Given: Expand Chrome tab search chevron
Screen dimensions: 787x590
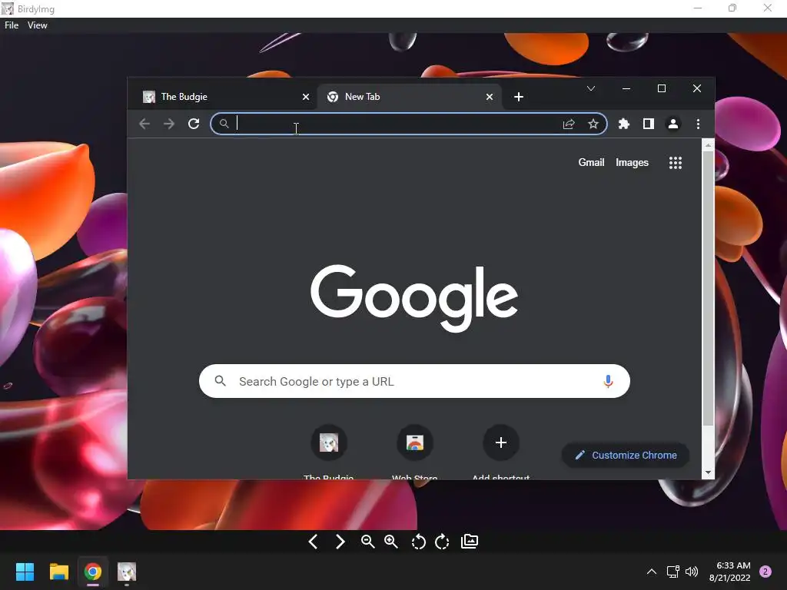Looking at the screenshot, I should pyautogui.click(x=591, y=89).
